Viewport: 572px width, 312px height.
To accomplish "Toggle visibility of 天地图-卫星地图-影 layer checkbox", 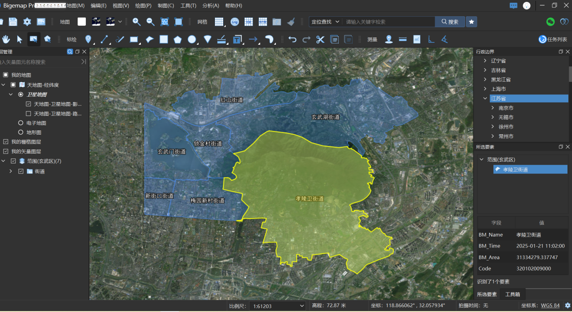I will pyautogui.click(x=28, y=103).
